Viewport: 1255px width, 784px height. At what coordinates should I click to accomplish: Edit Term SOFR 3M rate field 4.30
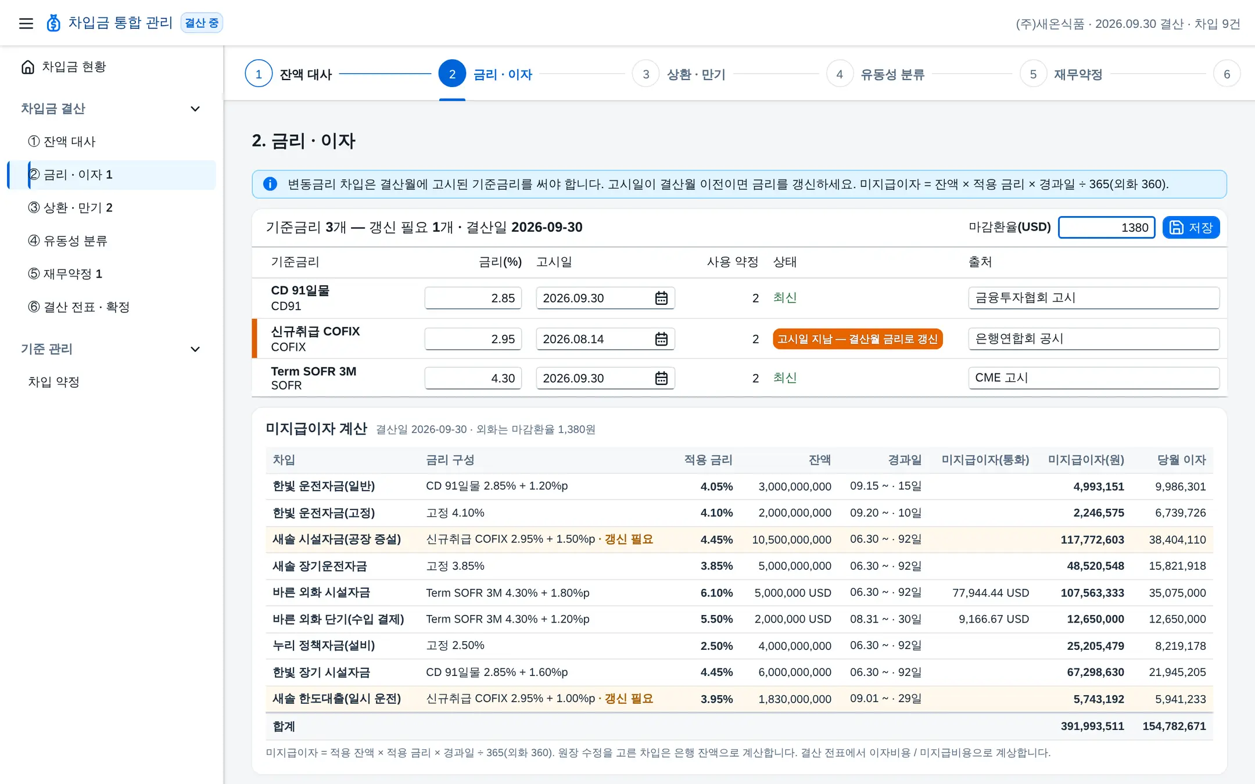click(x=473, y=378)
